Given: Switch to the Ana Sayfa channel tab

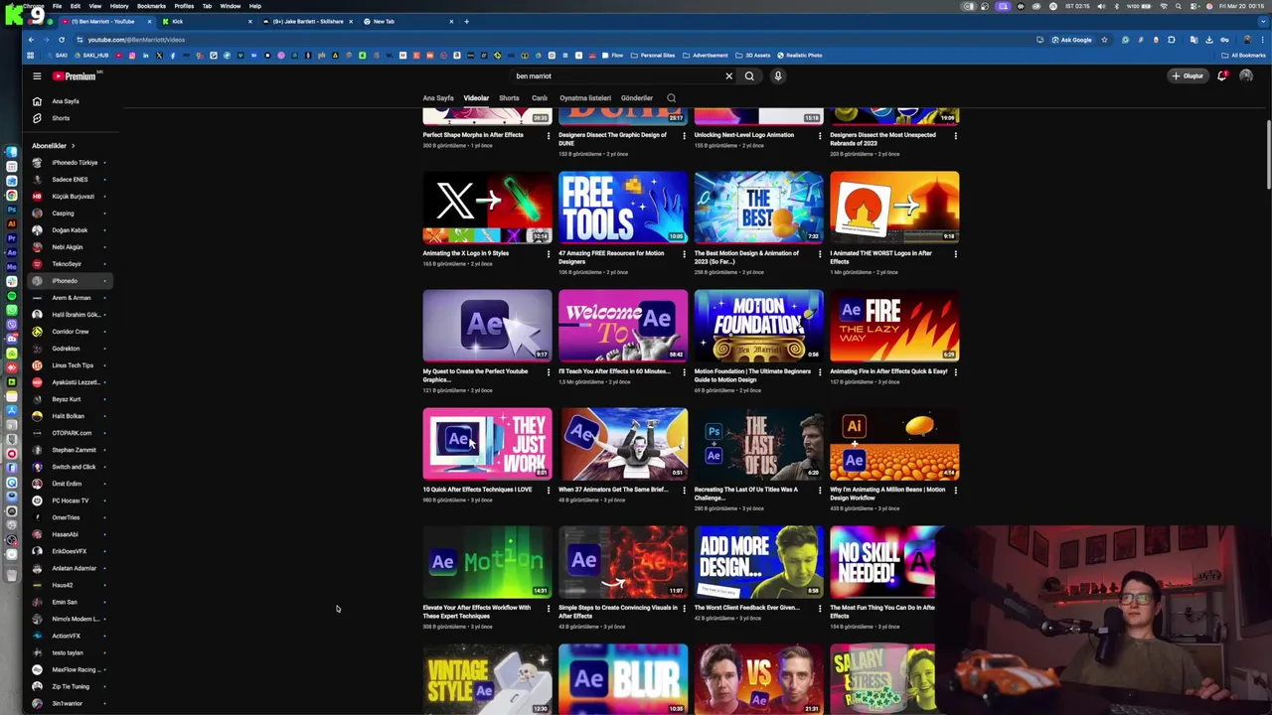Looking at the screenshot, I should pyautogui.click(x=438, y=98).
